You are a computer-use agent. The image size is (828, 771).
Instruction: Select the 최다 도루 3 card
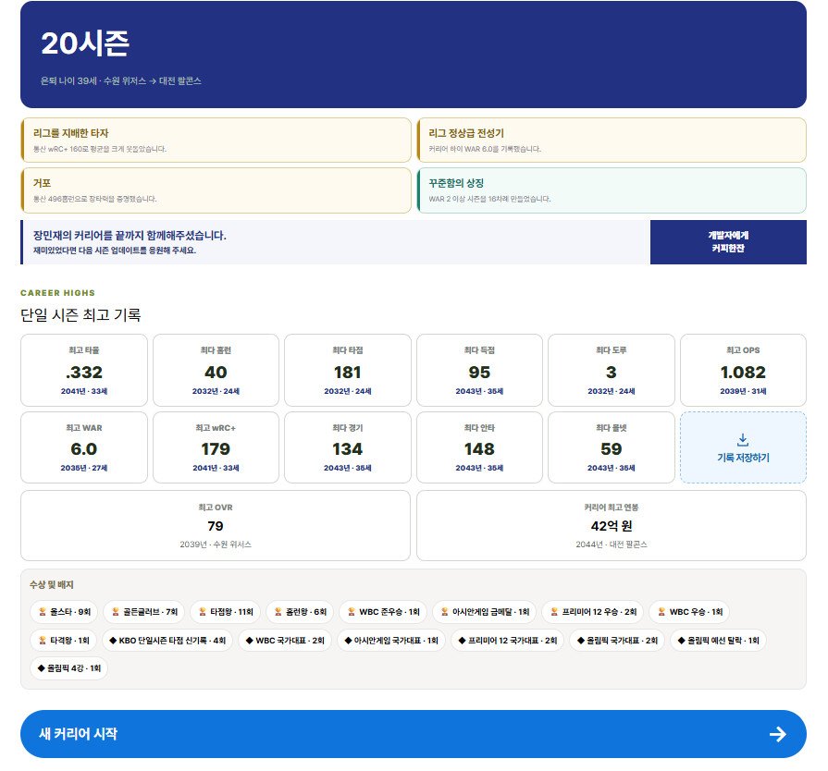click(x=611, y=370)
